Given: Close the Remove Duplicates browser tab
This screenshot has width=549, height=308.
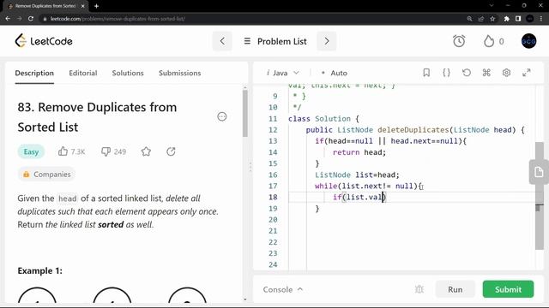Looking at the screenshot, I should click(x=82, y=6).
